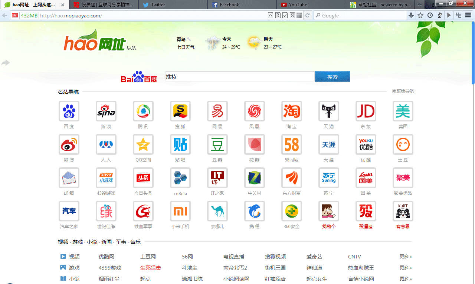Bookmark this page with star icon
Viewport: 475px width, 284px height.
[x=420, y=15]
